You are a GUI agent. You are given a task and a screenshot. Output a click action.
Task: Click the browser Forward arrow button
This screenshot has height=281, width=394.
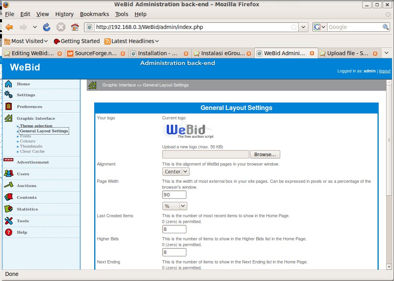[24, 27]
